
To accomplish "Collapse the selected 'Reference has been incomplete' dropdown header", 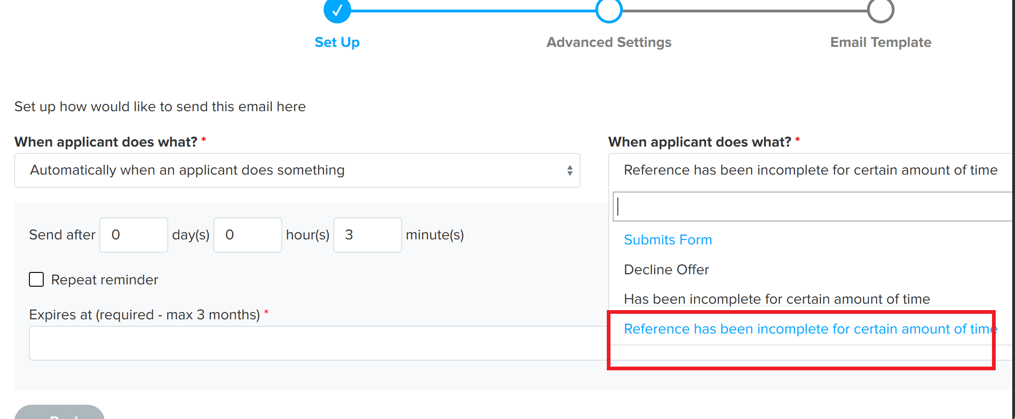I will point(810,170).
